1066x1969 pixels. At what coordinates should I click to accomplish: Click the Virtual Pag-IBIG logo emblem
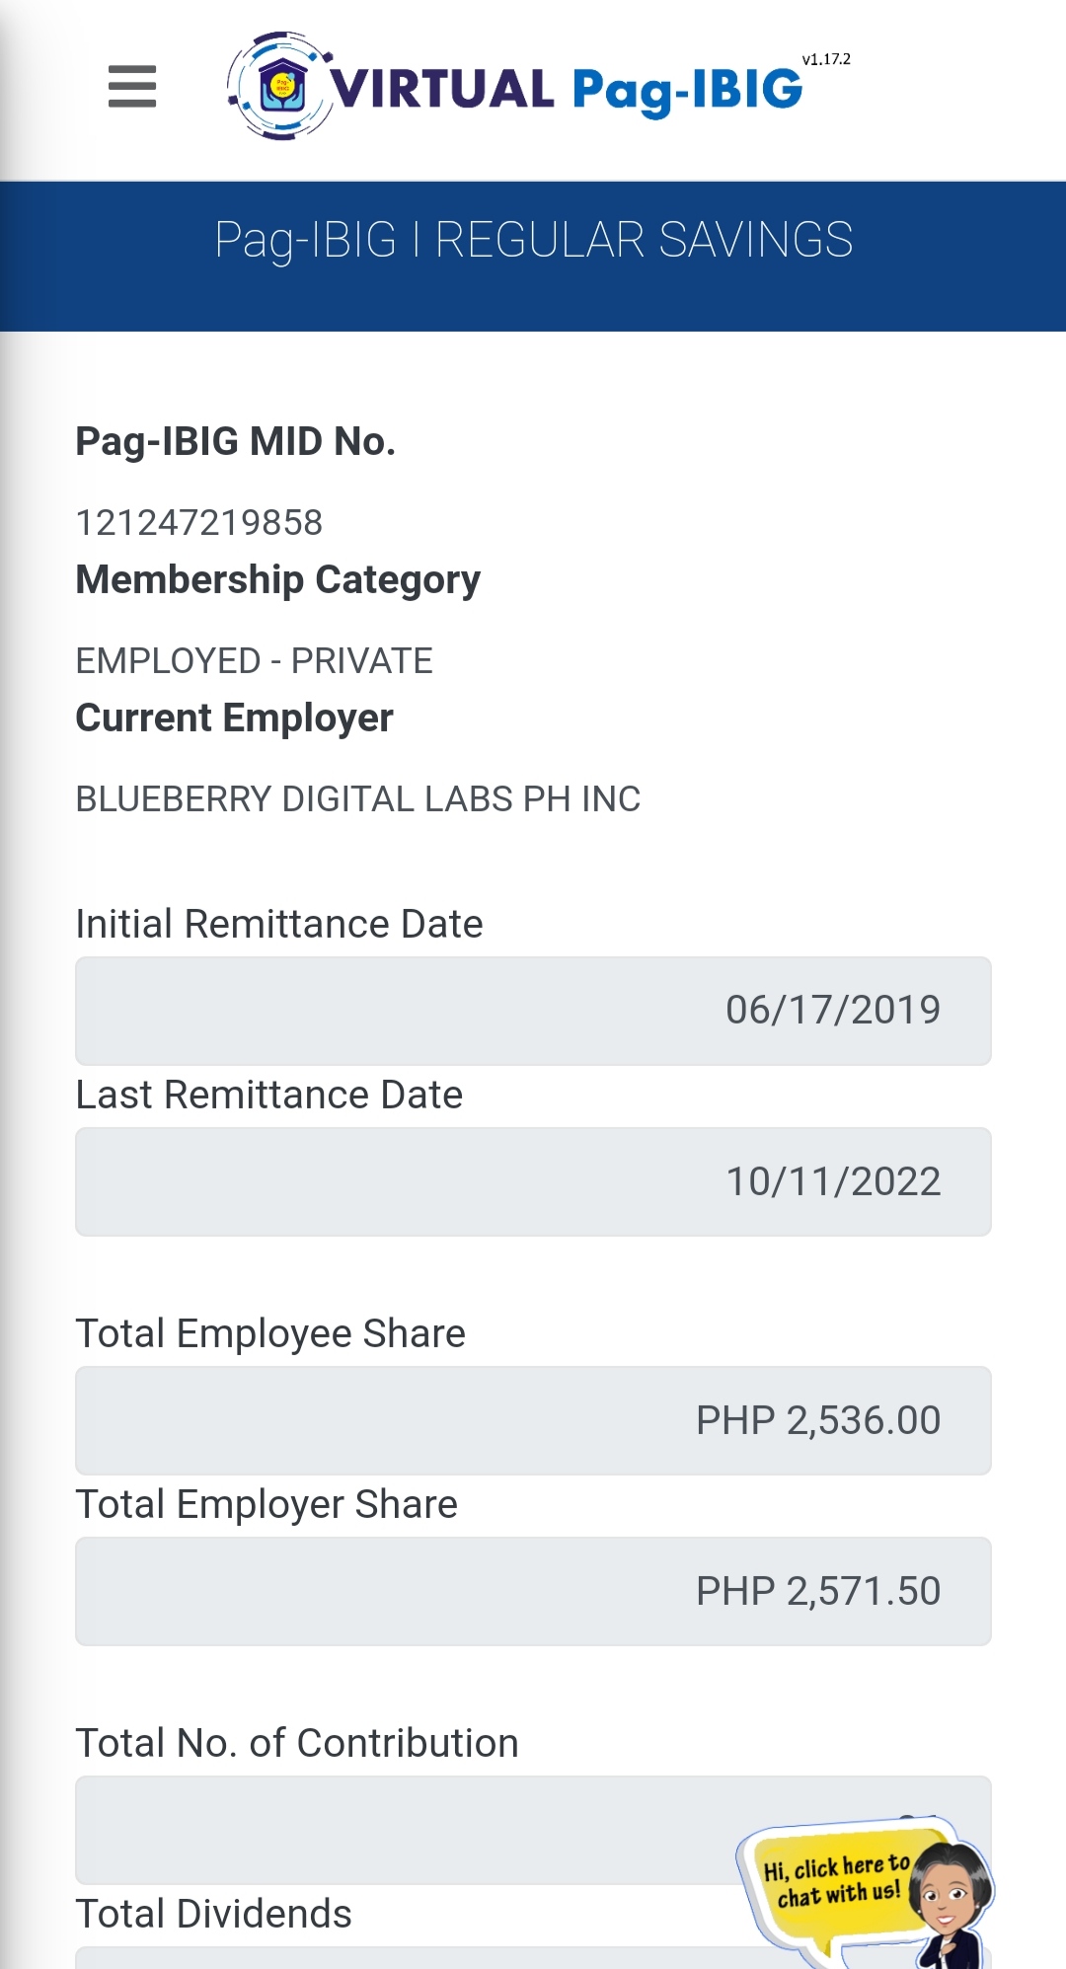[x=282, y=87]
